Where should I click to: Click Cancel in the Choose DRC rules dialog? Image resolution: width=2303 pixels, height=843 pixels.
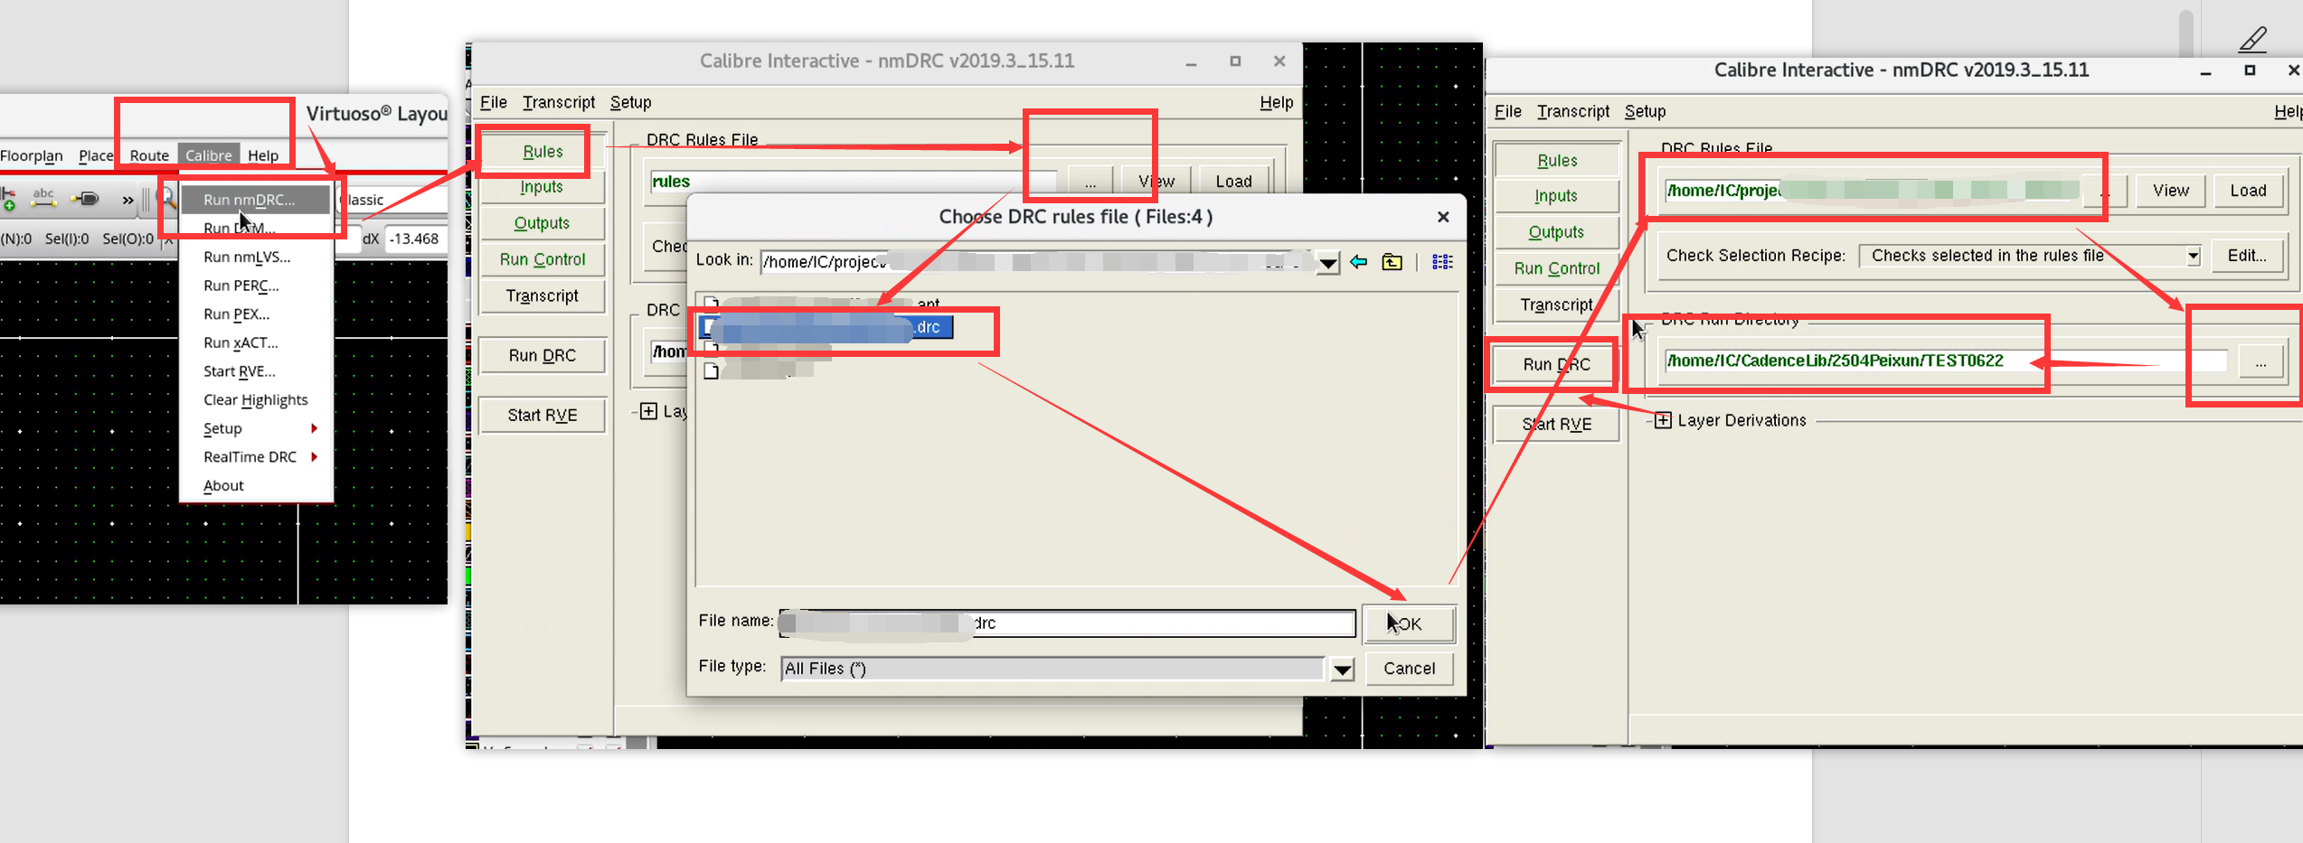coord(1409,669)
